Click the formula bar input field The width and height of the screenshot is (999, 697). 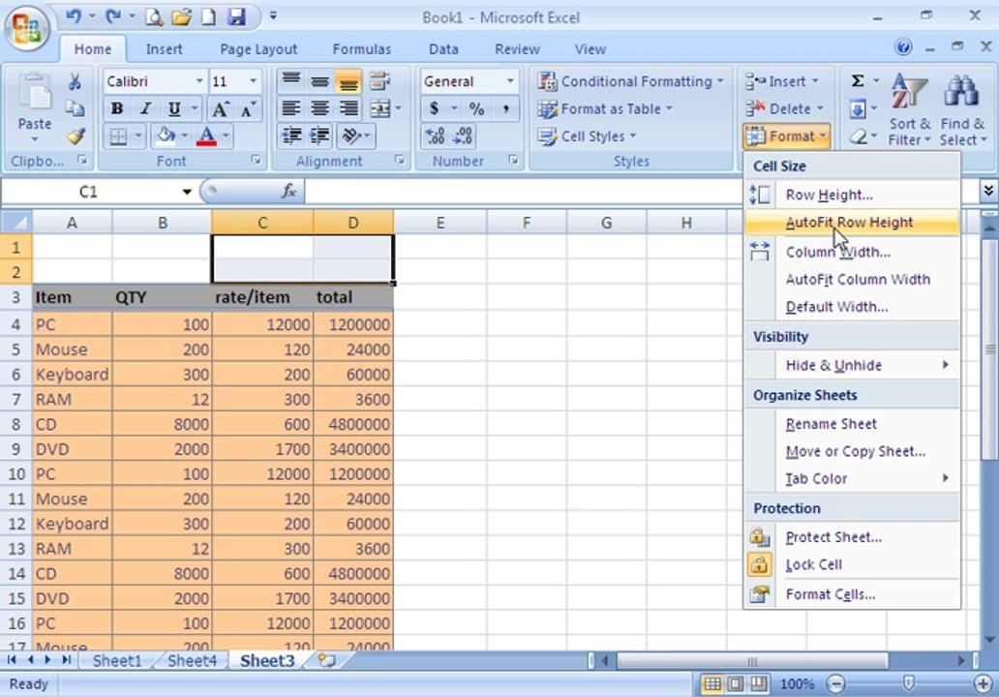coord(642,191)
